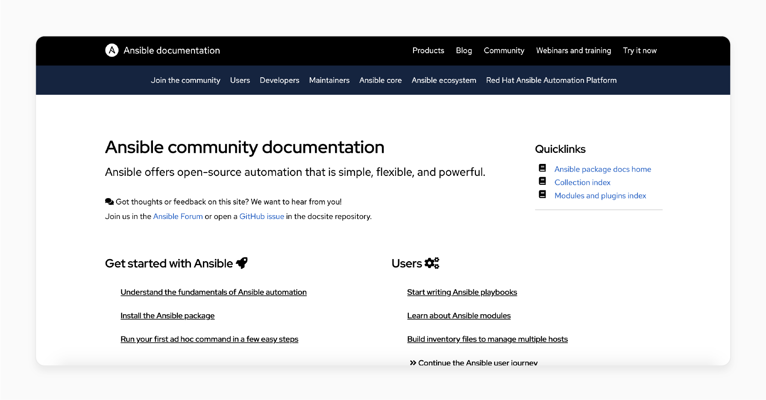The image size is (766, 400).
Task: Click the Users section heading text
Action: coord(407,263)
